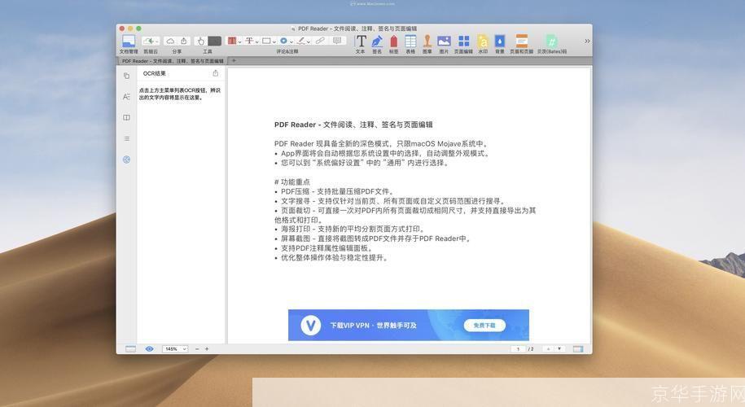The height and width of the screenshot is (407, 745).
Task: Go to next page with down arrow
Action: [x=559, y=349]
